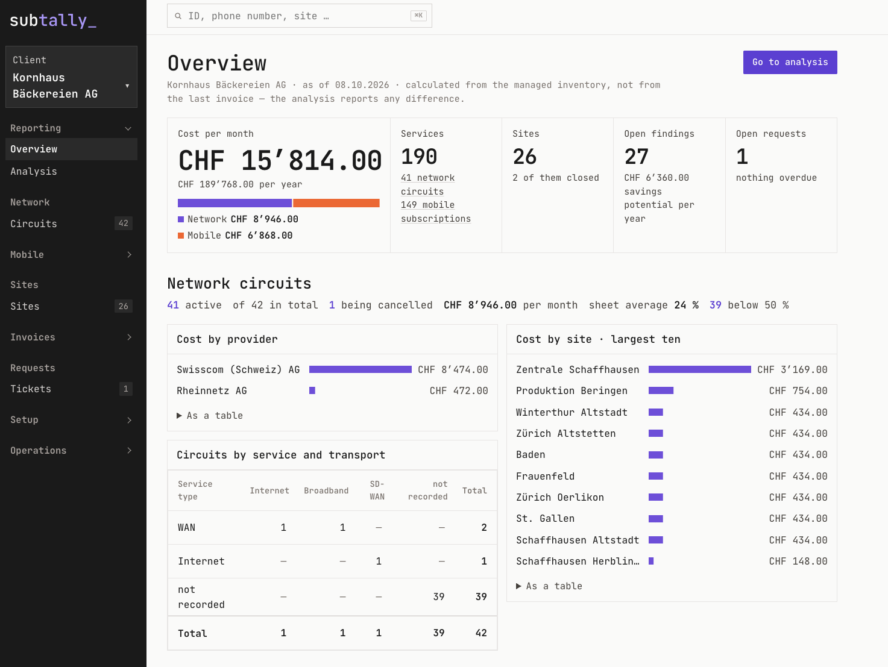This screenshot has width=888, height=667.
Task: Click the Open requests count 1
Action: pyautogui.click(x=742, y=157)
